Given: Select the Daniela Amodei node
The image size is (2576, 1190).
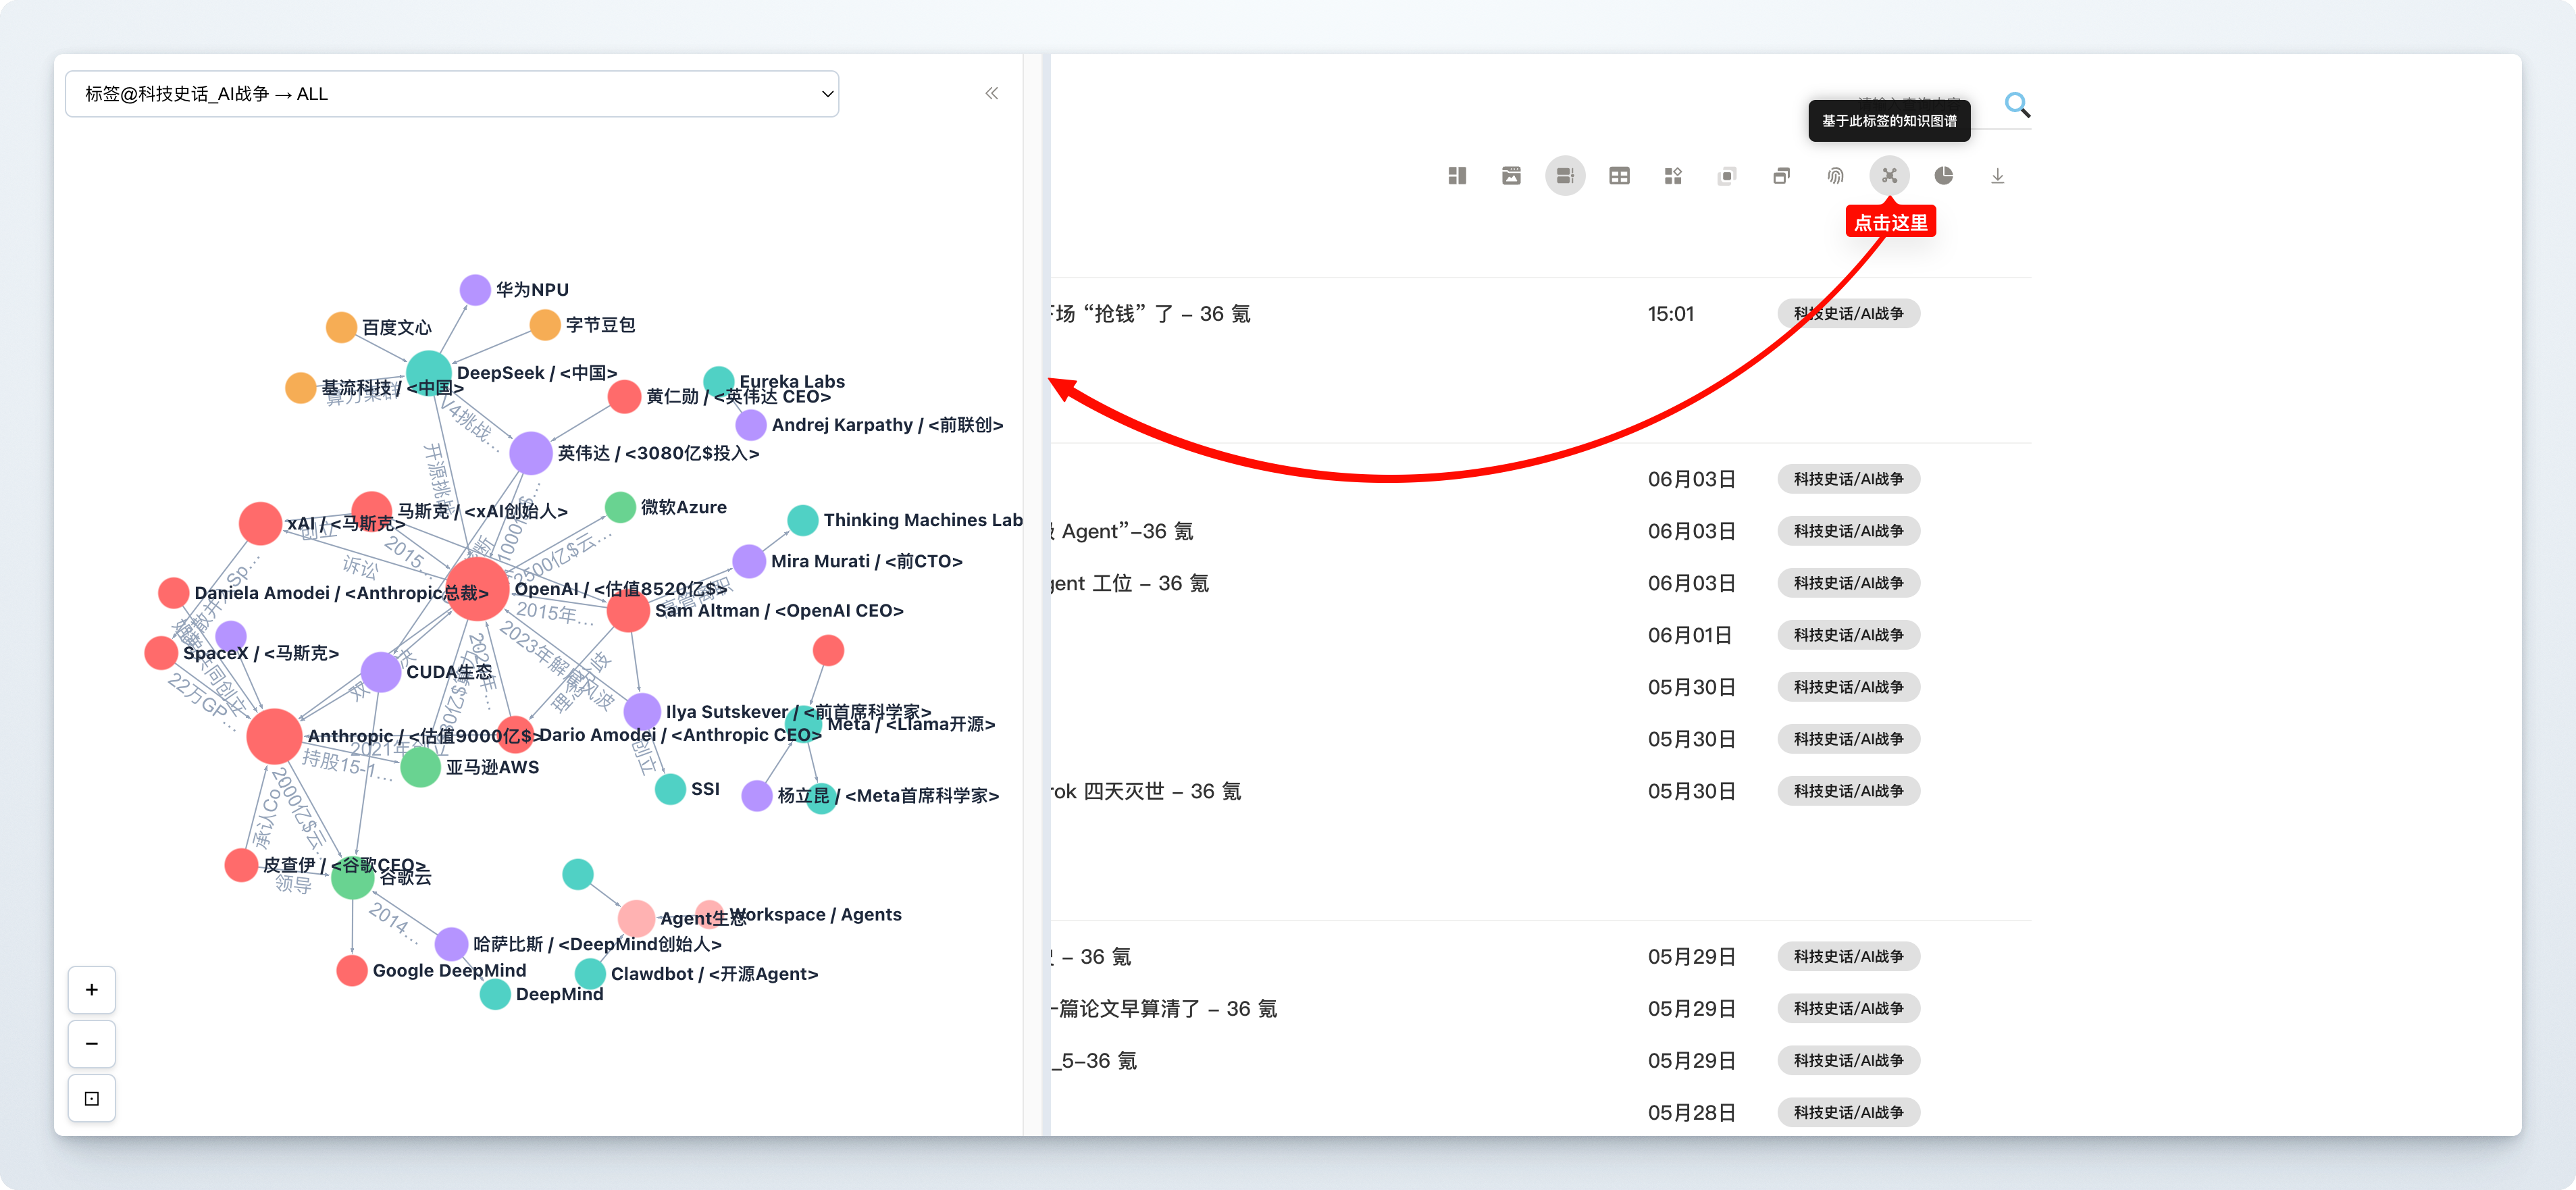Looking at the screenshot, I should (x=173, y=592).
